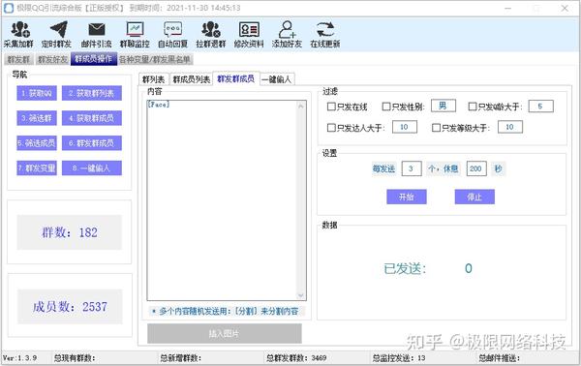Click the gender field showing 男
The image size is (581, 366).
coord(443,106)
